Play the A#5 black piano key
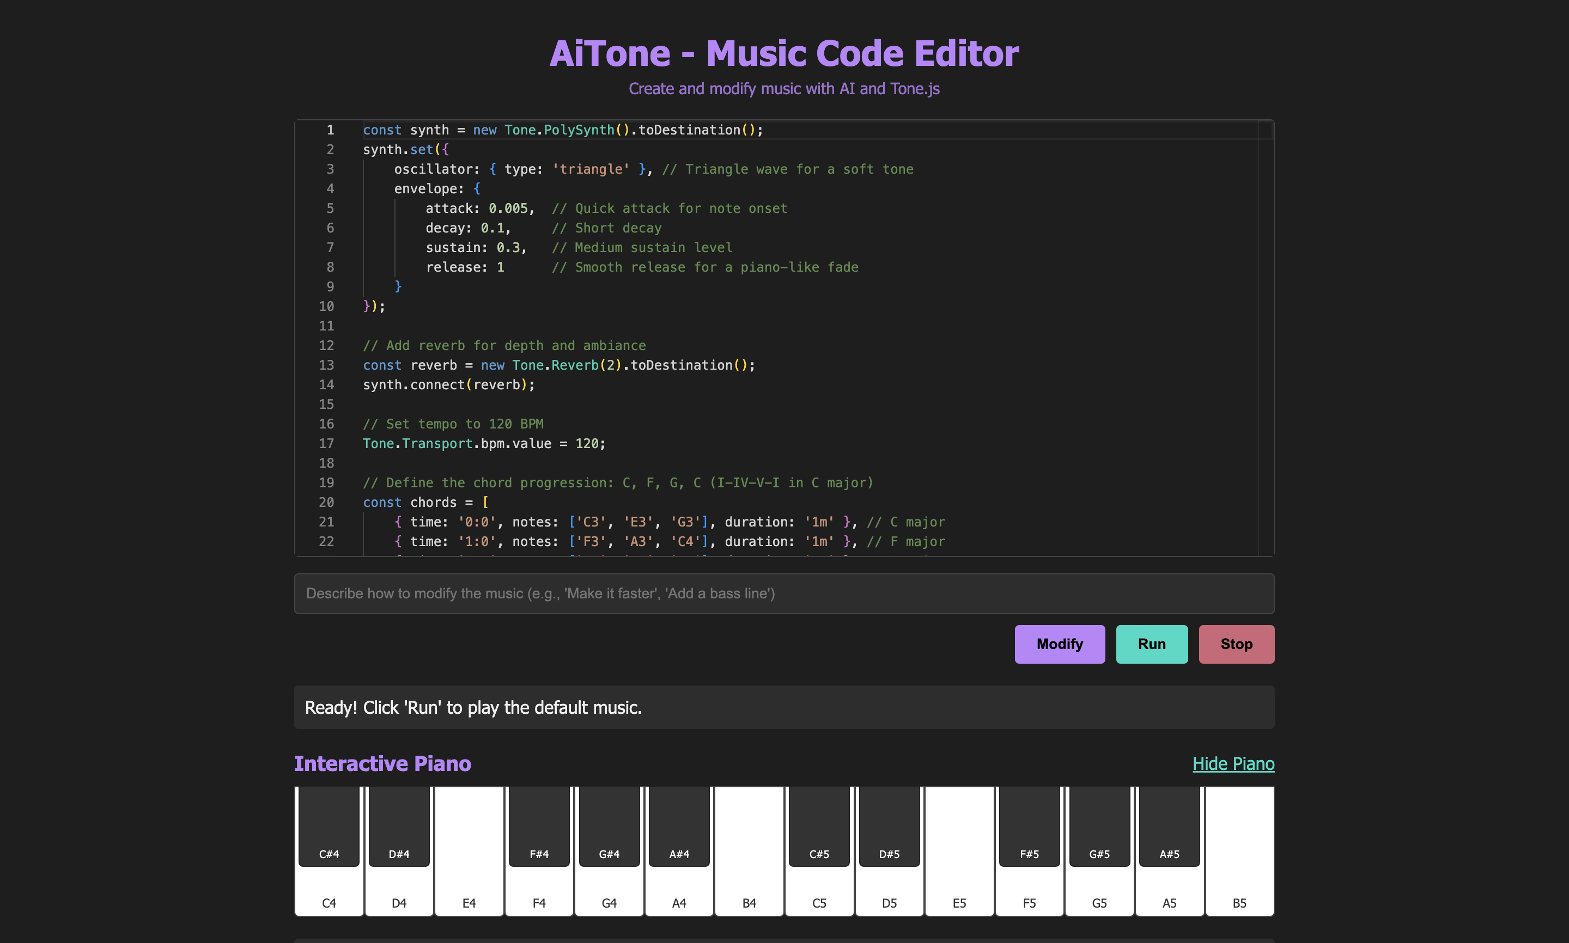This screenshot has width=1569, height=943. 1169,826
